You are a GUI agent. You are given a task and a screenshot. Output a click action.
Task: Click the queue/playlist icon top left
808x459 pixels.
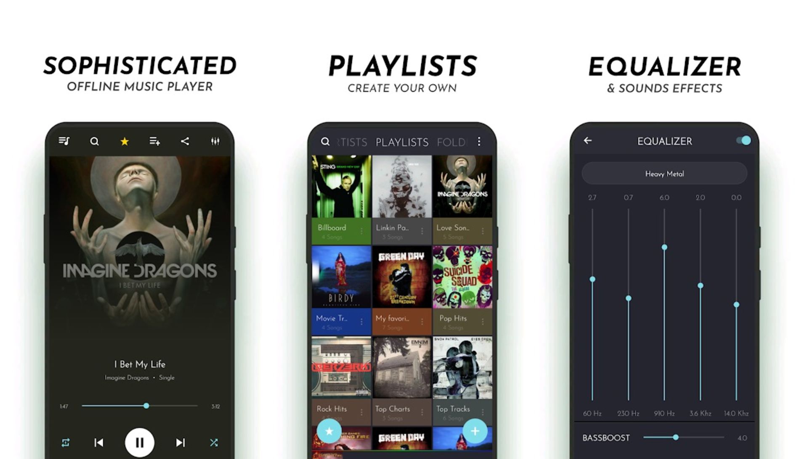pyautogui.click(x=64, y=141)
